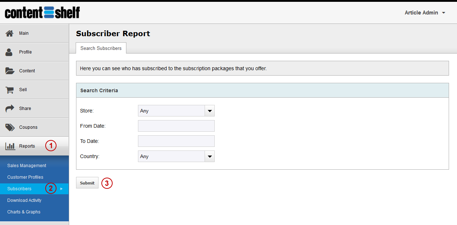The height and width of the screenshot is (225, 457).
Task: Open the Coupons sidebar menu
Action: click(34, 127)
